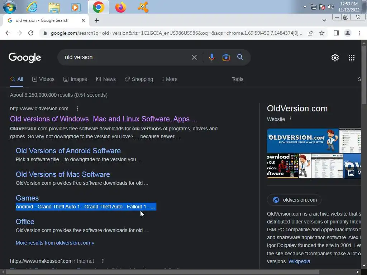This screenshot has width=367, height=275.
Task: Reload the current page
Action: (31, 33)
